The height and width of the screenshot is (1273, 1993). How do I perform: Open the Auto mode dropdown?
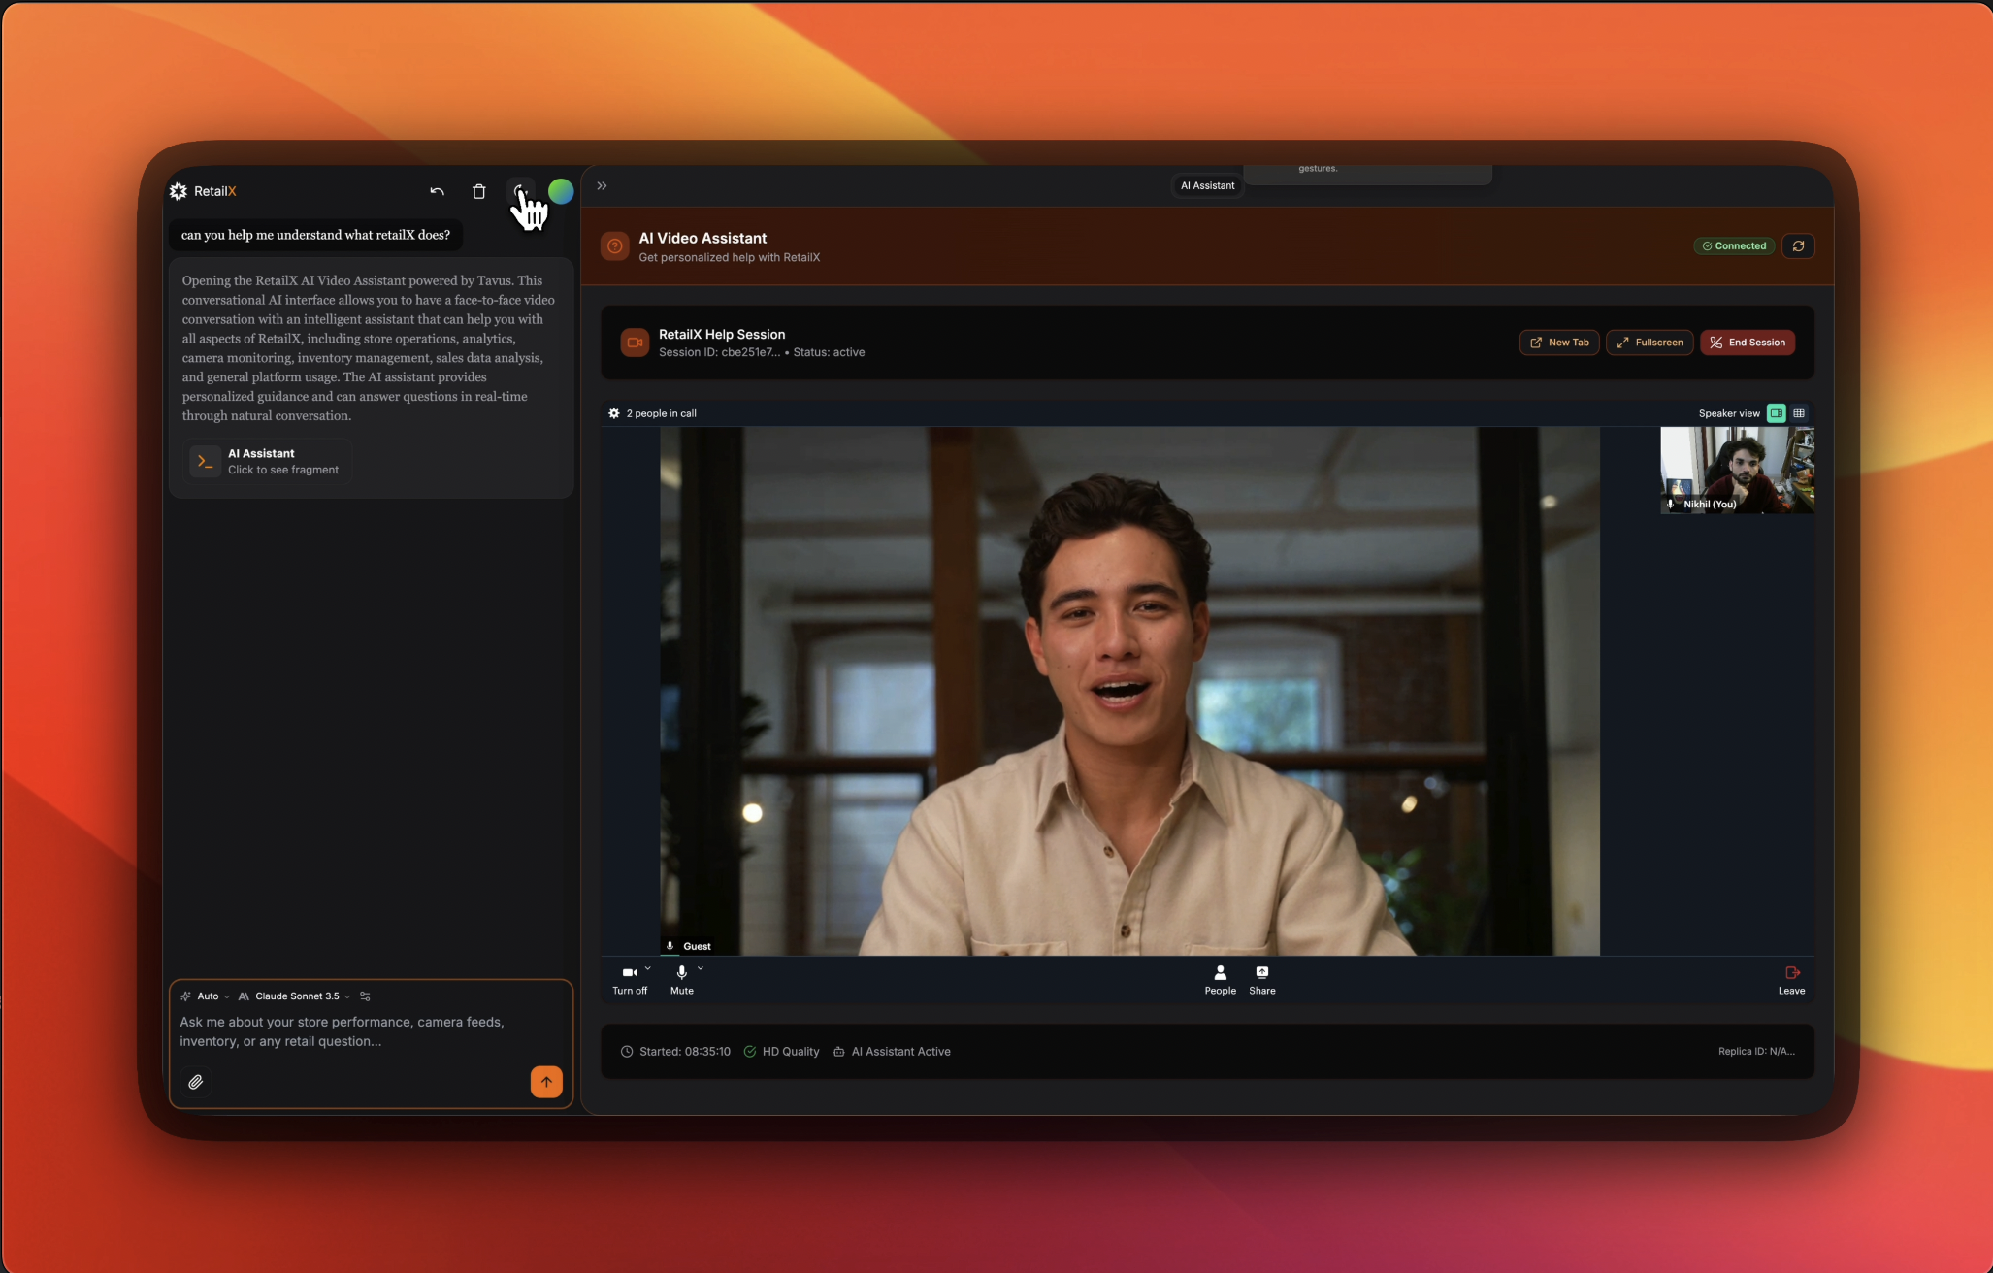point(207,996)
